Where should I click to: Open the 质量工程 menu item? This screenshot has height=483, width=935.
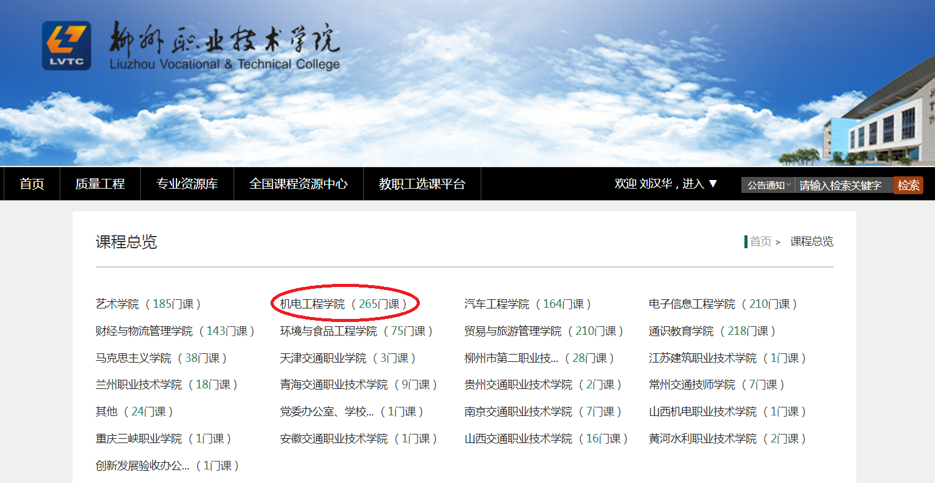point(100,184)
